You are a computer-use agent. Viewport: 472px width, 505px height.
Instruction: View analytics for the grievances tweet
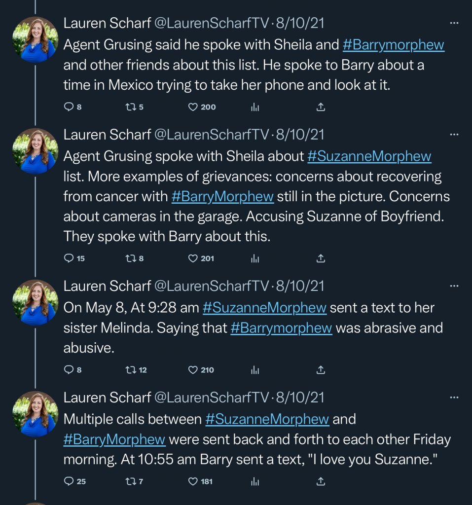click(255, 258)
